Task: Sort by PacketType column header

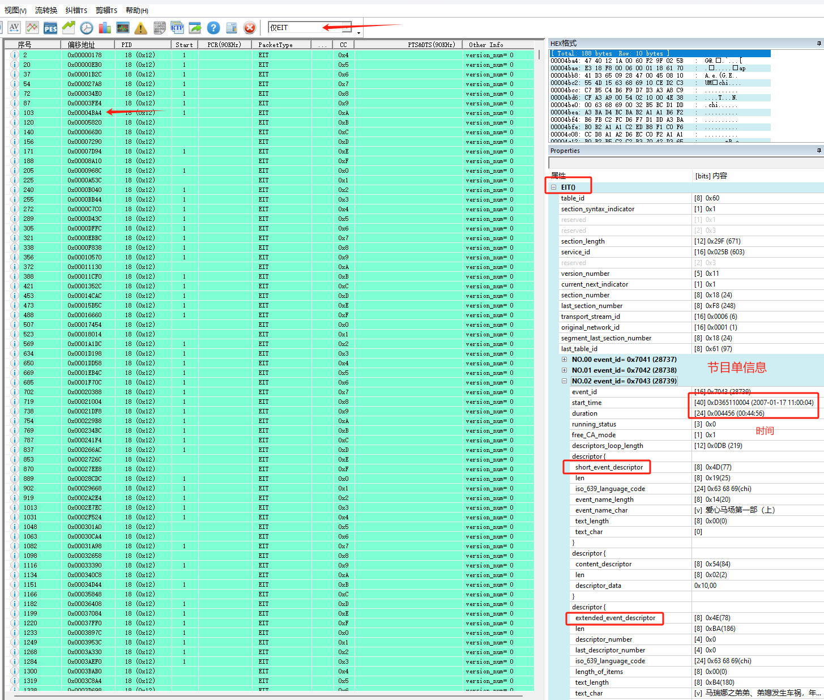Action: (281, 45)
